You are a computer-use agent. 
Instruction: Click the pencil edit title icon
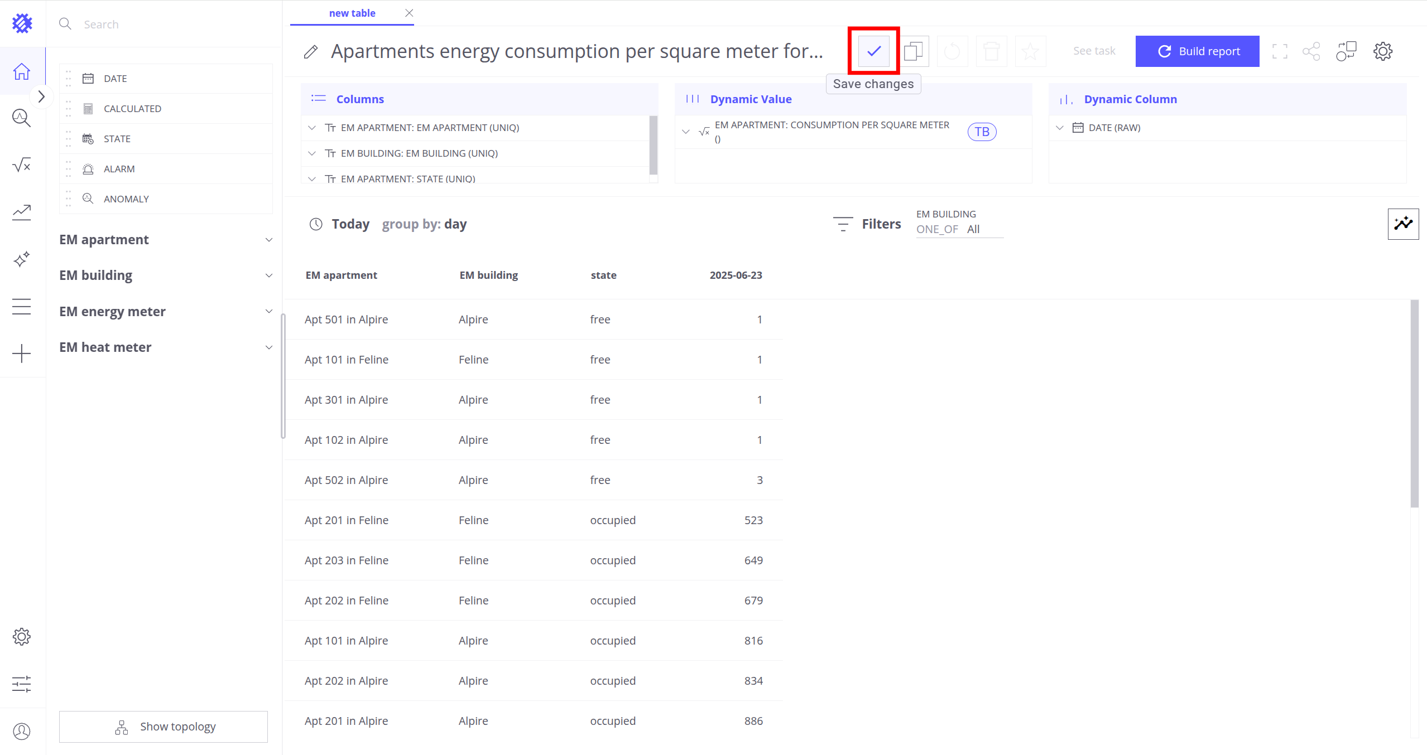311,52
